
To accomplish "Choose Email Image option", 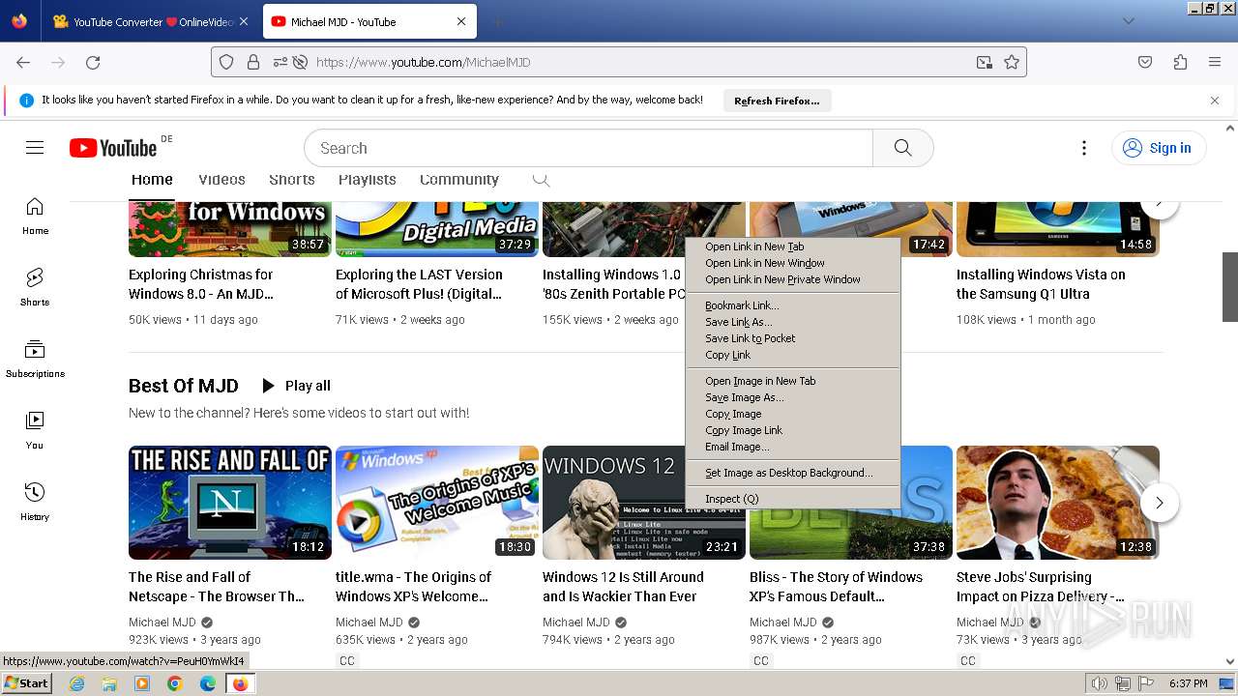I will (x=793, y=447).
